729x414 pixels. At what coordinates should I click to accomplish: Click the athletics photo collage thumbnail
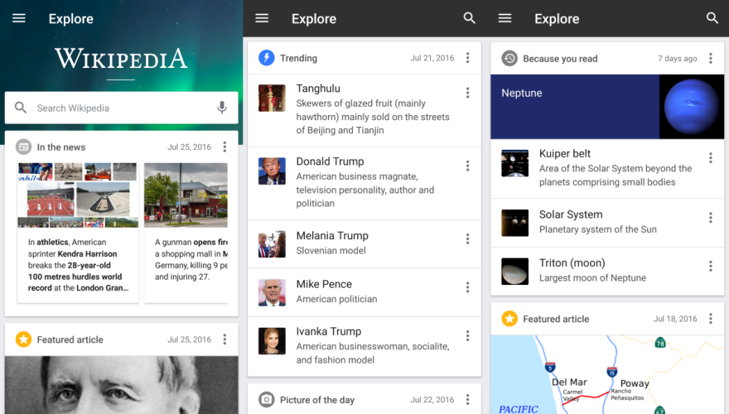click(78, 195)
